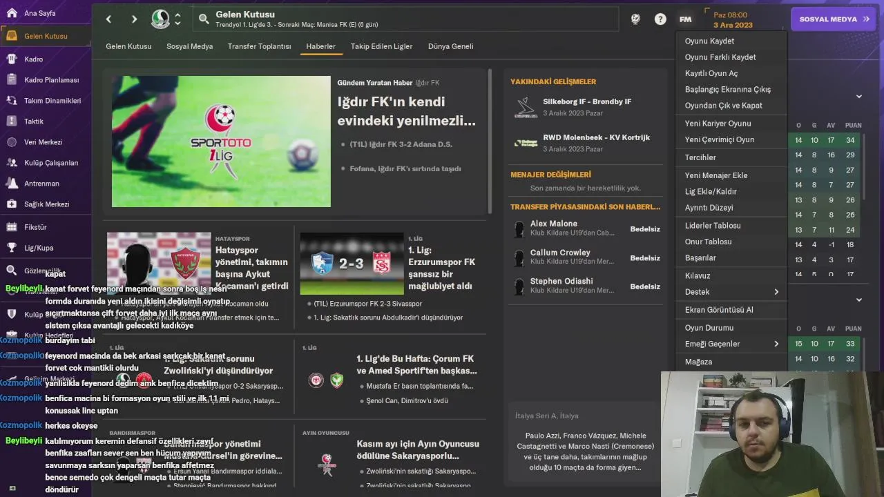This screenshot has width=884, height=497.
Task: Click Silkeborg IF match competition logo
Action: (x=526, y=107)
